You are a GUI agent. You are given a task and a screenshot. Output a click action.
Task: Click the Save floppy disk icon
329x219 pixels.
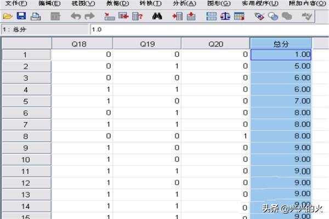pos(21,16)
